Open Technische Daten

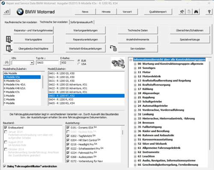(138, 30)
